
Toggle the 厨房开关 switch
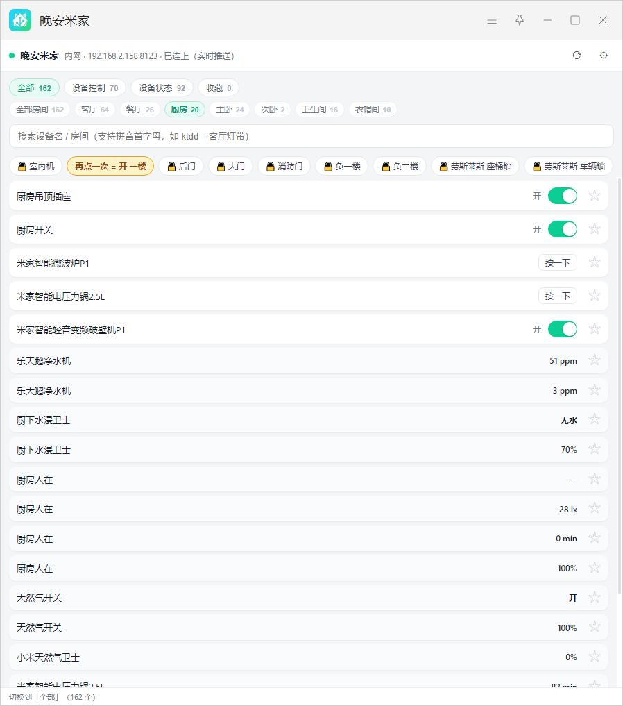pos(562,229)
